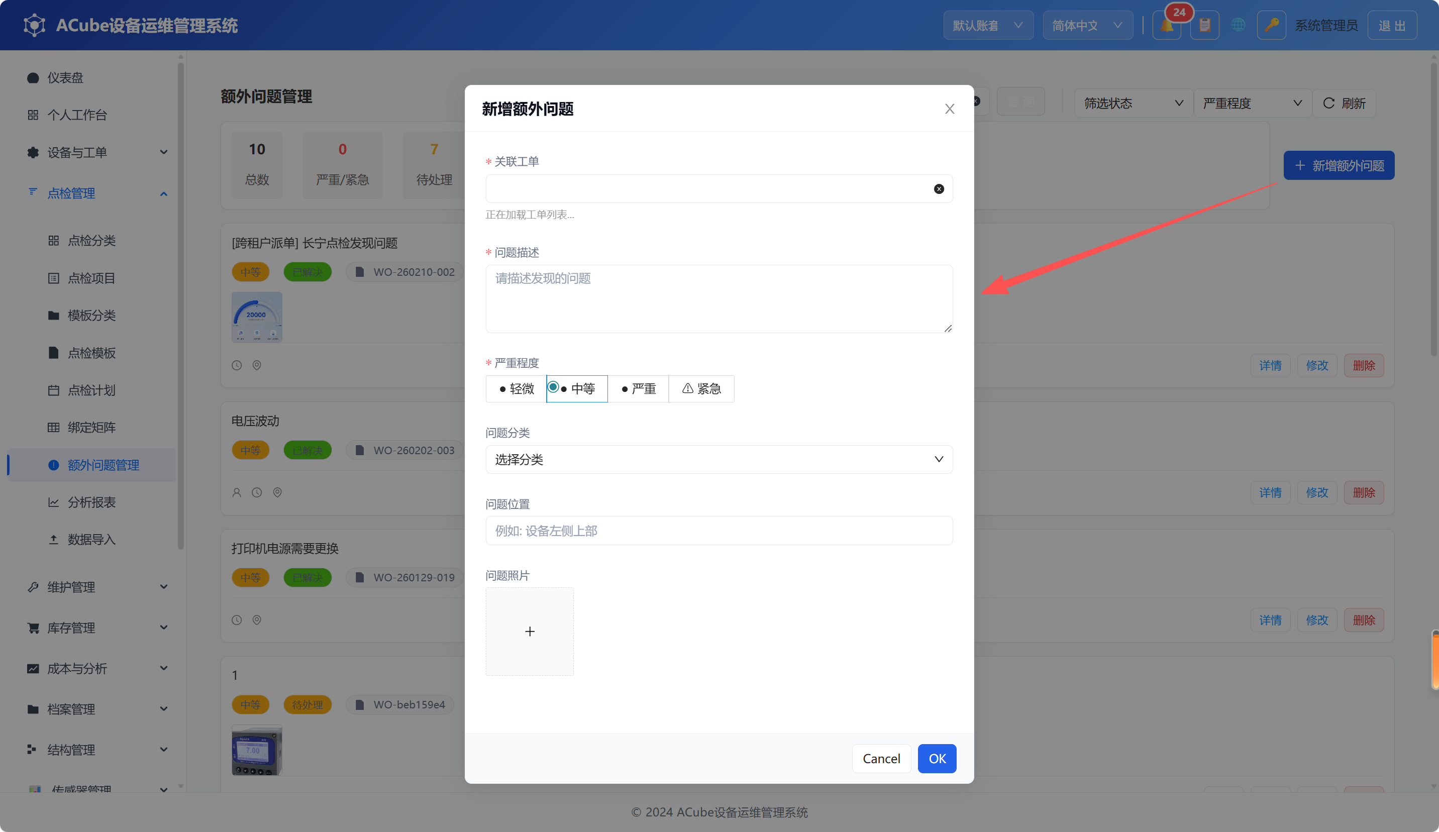Select the 轻微 severity option

click(x=516, y=389)
